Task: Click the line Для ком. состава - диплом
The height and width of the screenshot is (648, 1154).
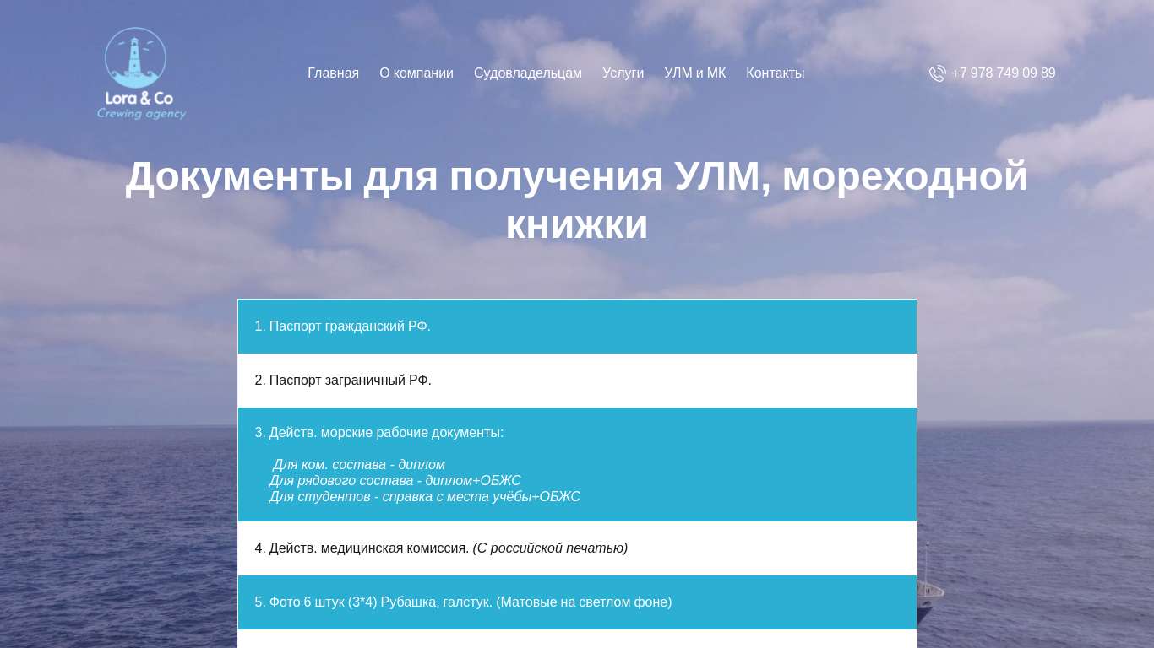Action: point(358,465)
